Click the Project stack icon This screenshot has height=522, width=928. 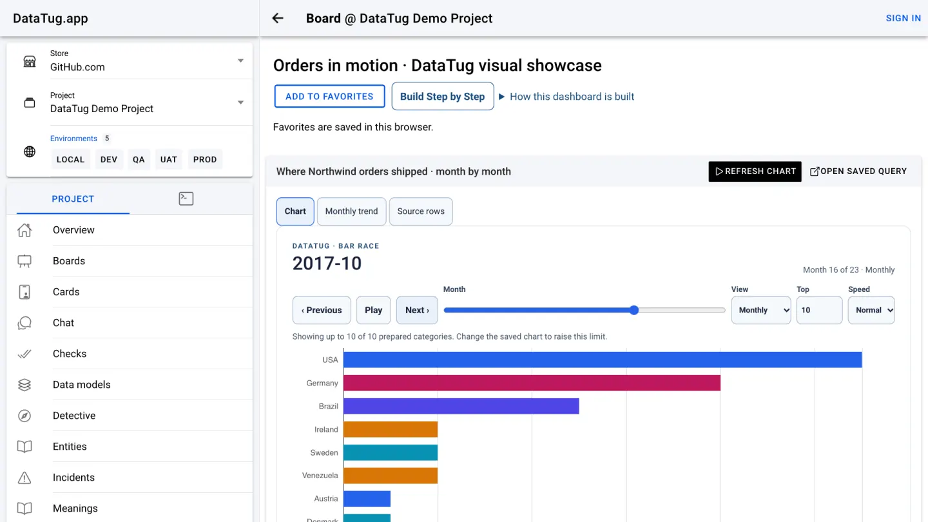point(30,103)
